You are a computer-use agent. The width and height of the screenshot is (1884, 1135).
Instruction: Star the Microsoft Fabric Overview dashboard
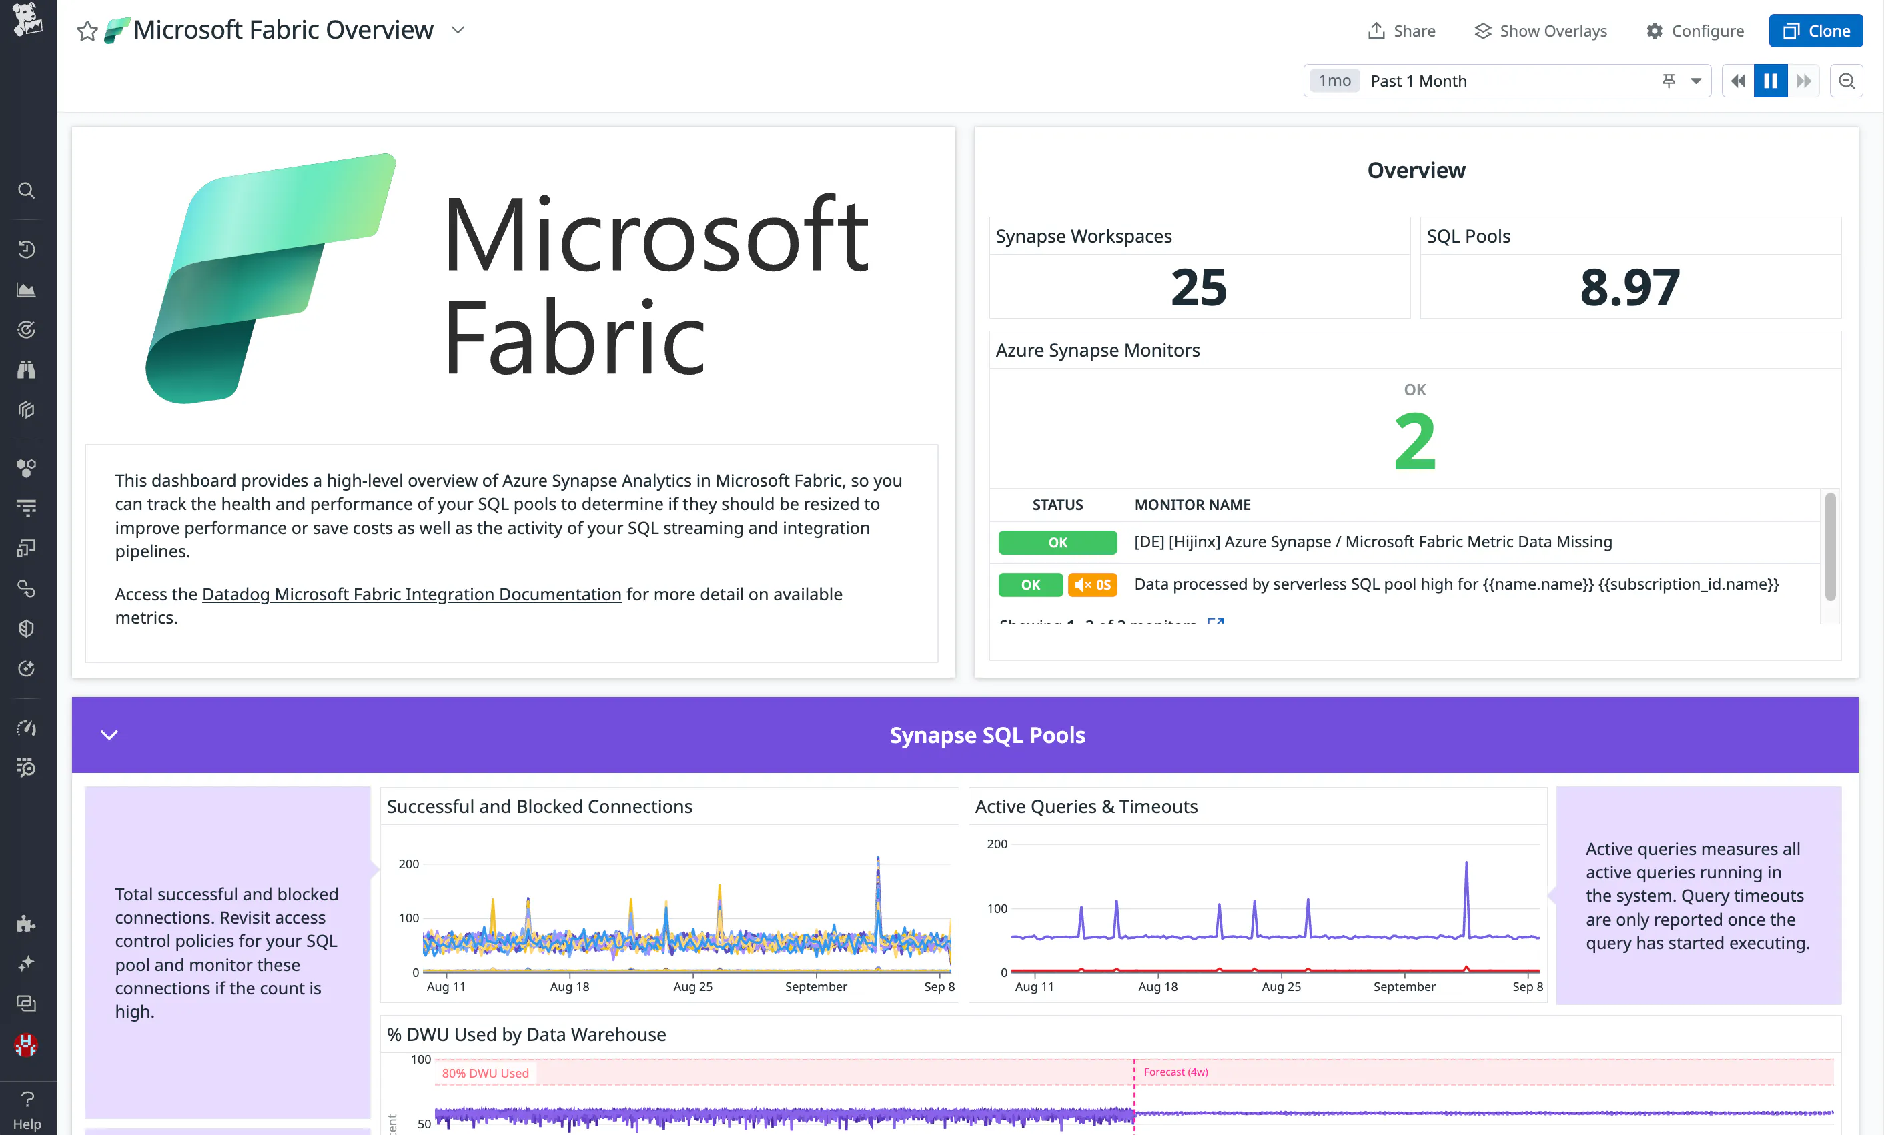87,31
